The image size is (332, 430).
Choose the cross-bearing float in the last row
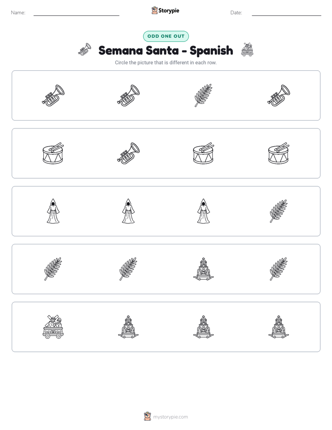click(53, 327)
